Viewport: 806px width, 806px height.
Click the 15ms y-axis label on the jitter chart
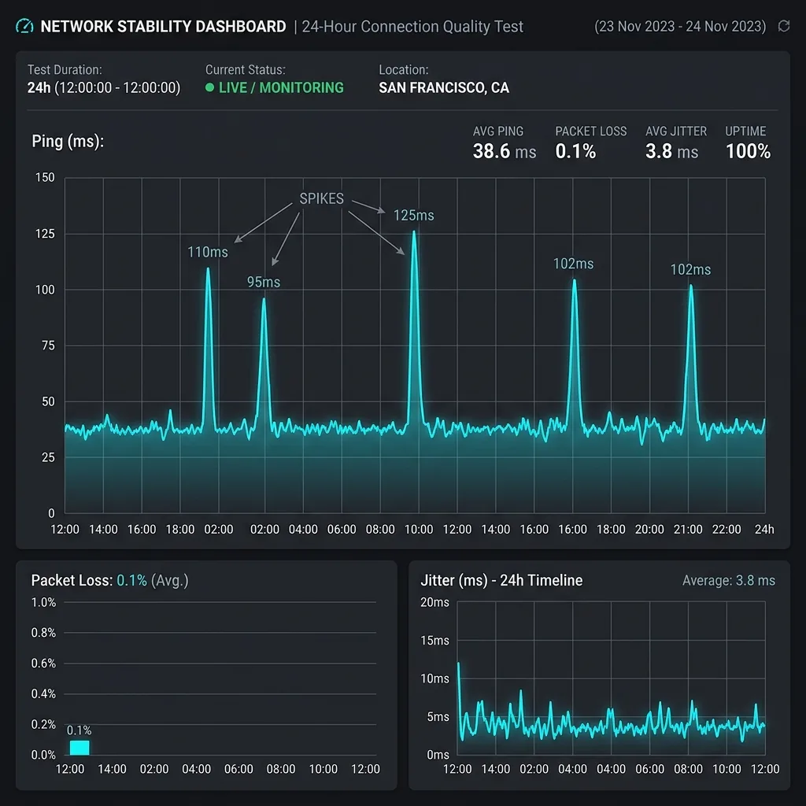[x=434, y=641]
